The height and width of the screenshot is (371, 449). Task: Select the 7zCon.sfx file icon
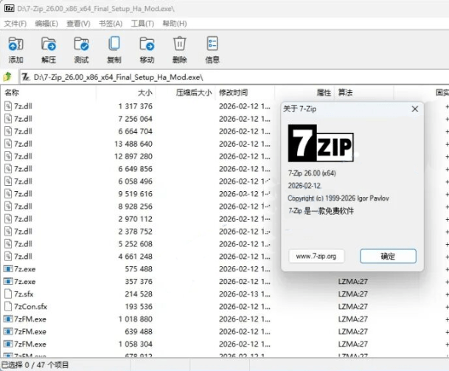[8, 307]
